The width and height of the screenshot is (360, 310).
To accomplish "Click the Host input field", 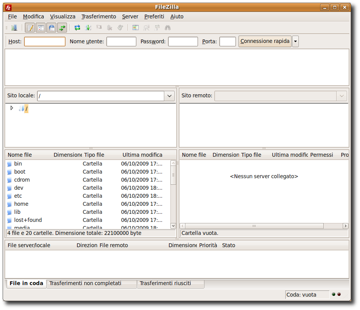I will click(45, 42).
